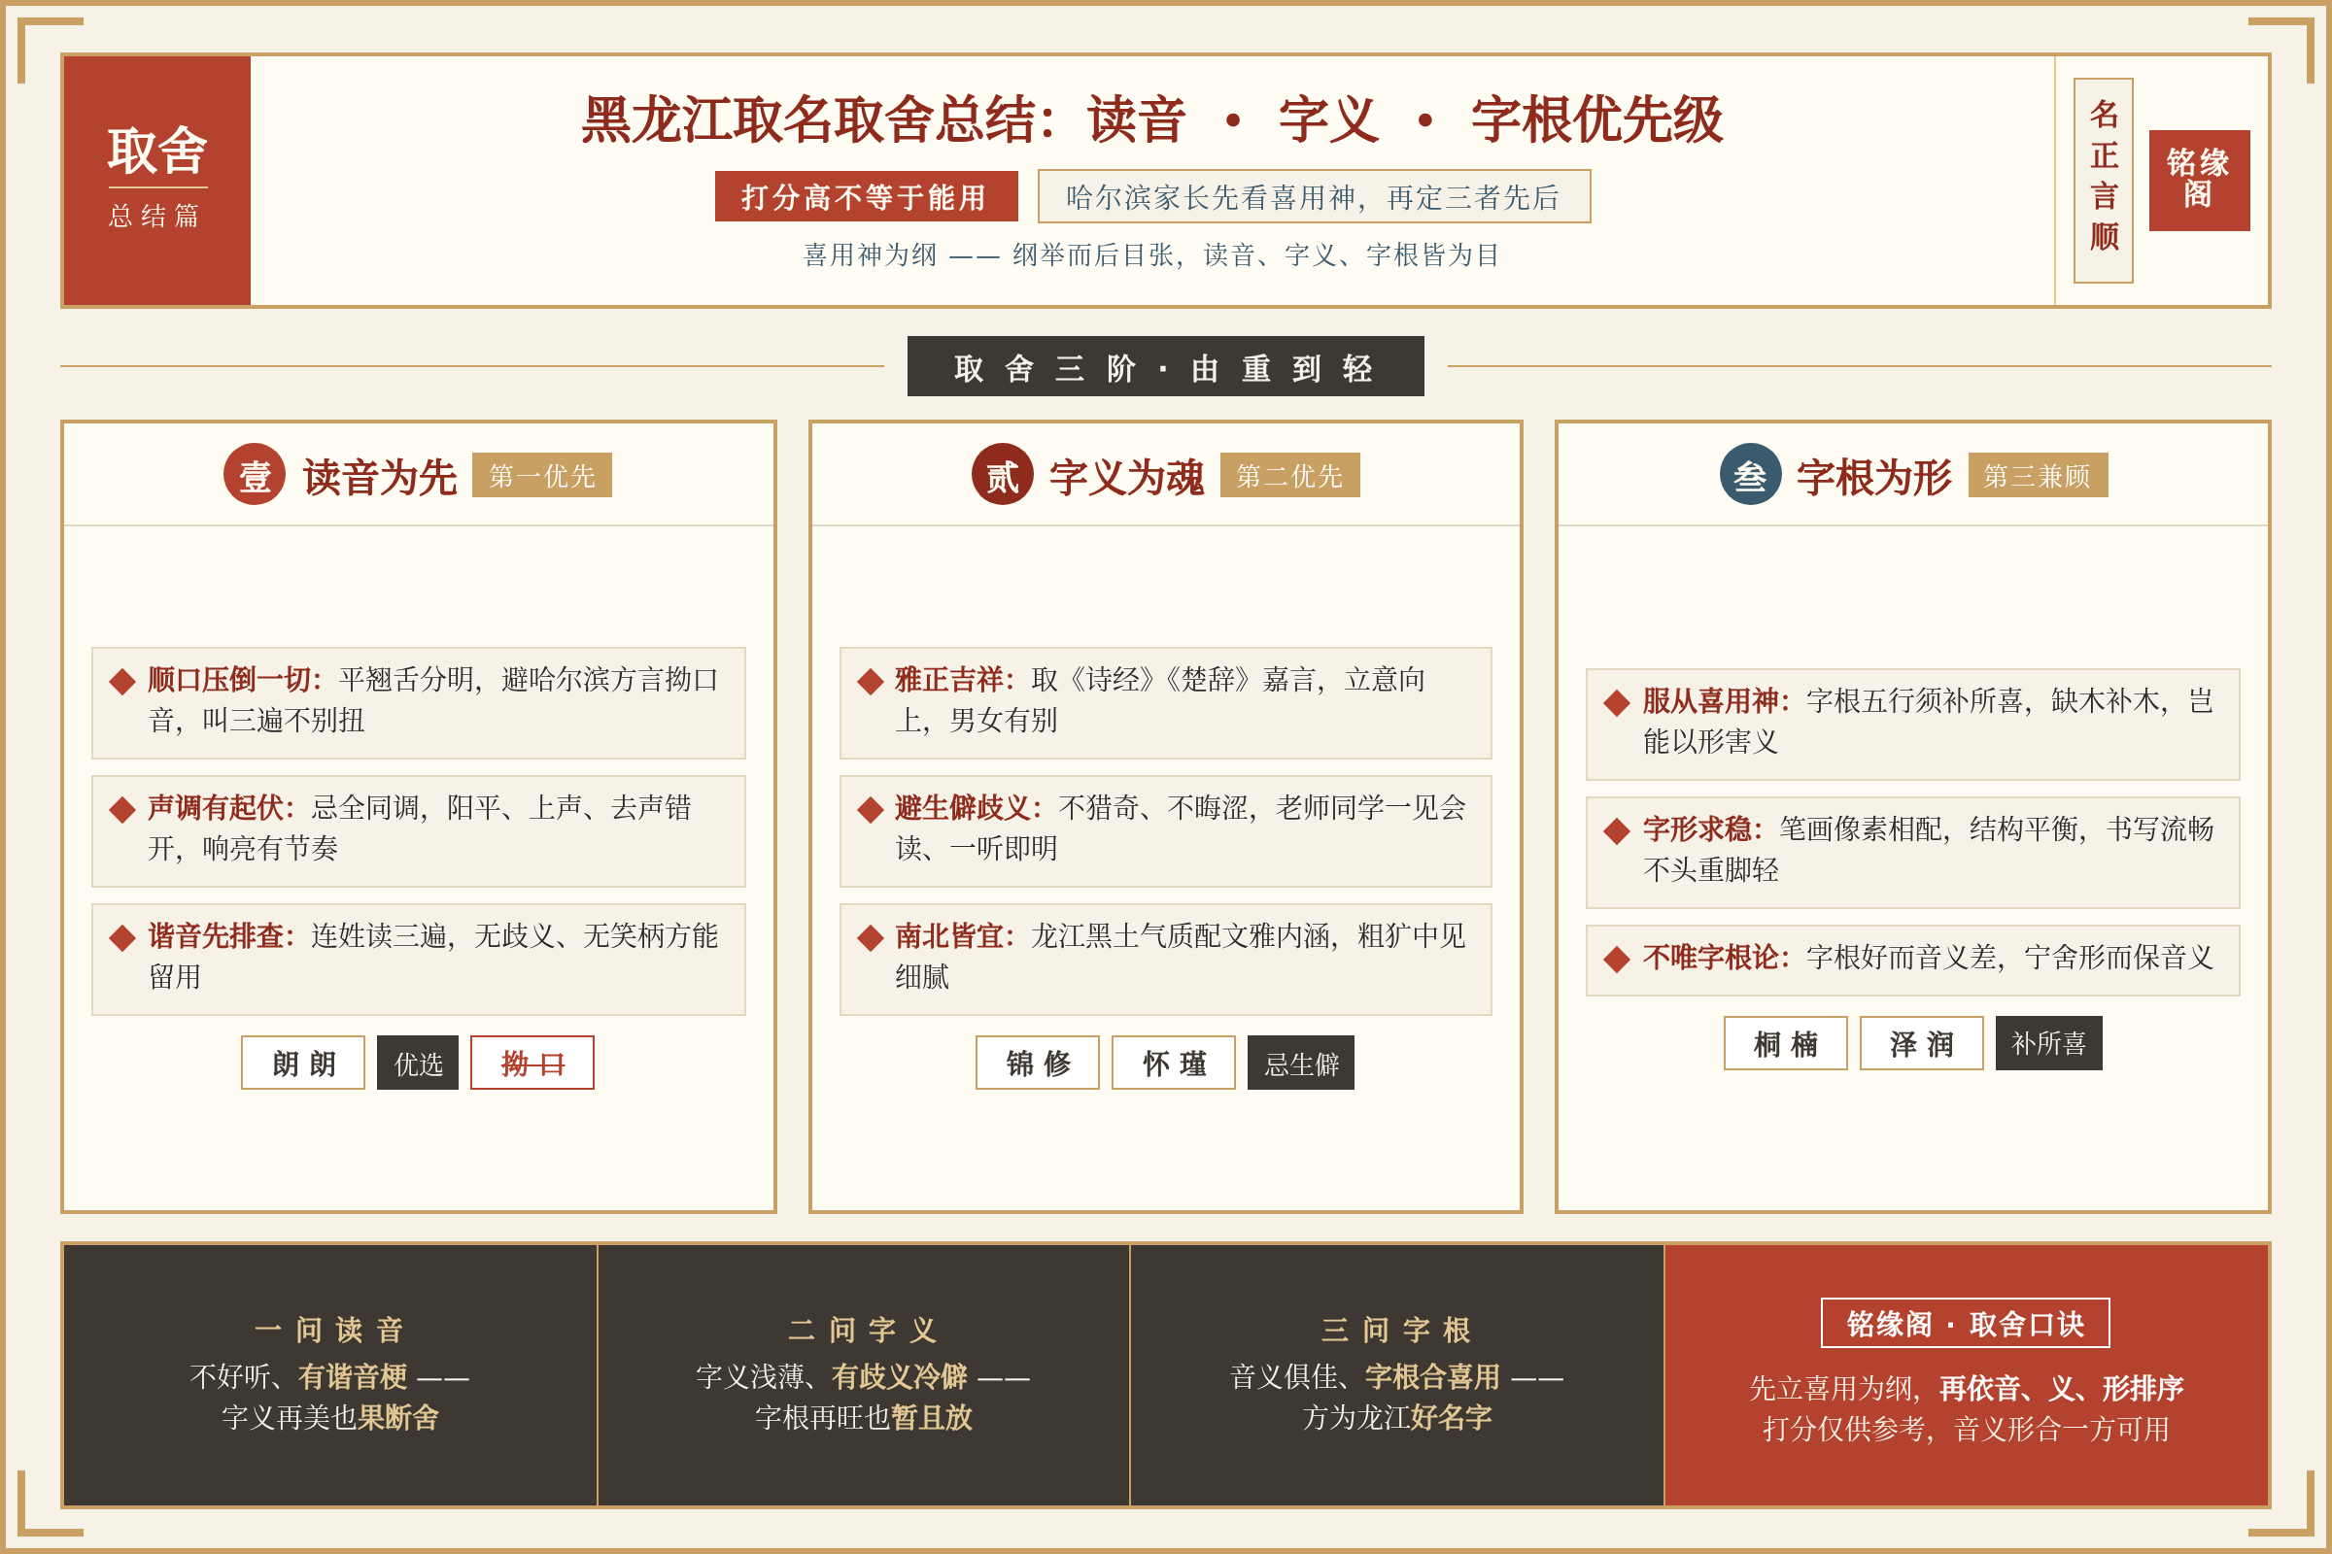Click the 铭缘阁·取舍口诀 outlined label

coord(1965,1323)
